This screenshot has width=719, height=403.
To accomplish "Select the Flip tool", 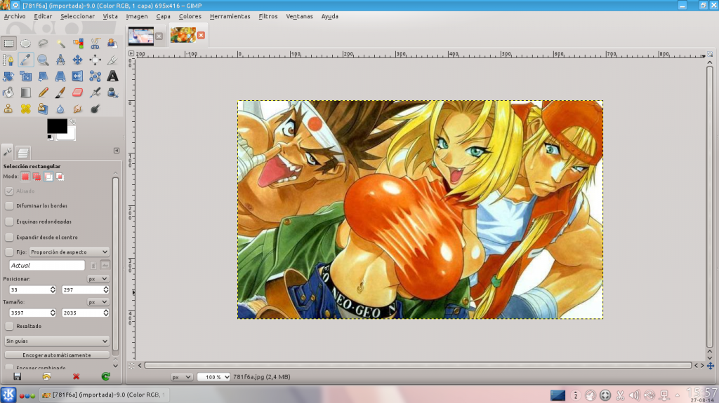I will 78,76.
